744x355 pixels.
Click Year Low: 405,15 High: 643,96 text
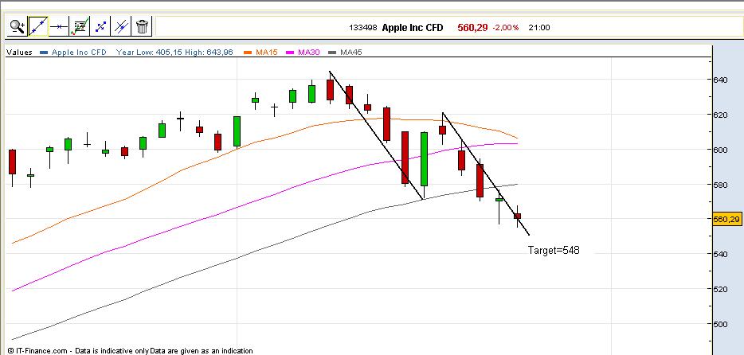click(x=174, y=53)
